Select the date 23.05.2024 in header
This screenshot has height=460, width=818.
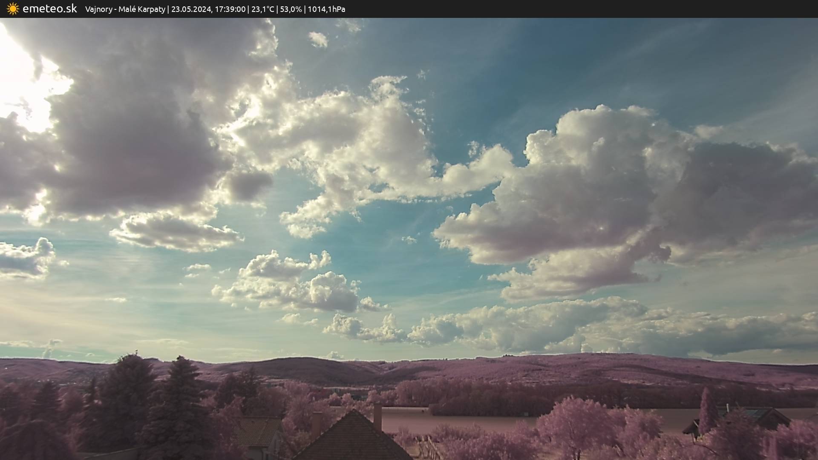tap(191, 9)
